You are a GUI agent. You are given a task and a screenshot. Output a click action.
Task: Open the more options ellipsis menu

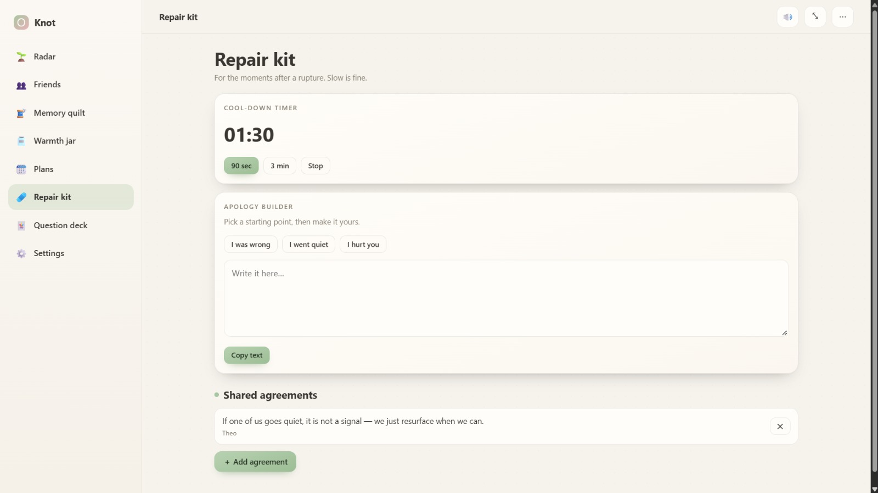843,17
